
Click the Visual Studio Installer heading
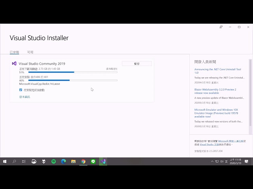(x=39, y=38)
